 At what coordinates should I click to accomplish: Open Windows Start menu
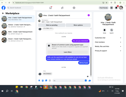tap(2, 91)
